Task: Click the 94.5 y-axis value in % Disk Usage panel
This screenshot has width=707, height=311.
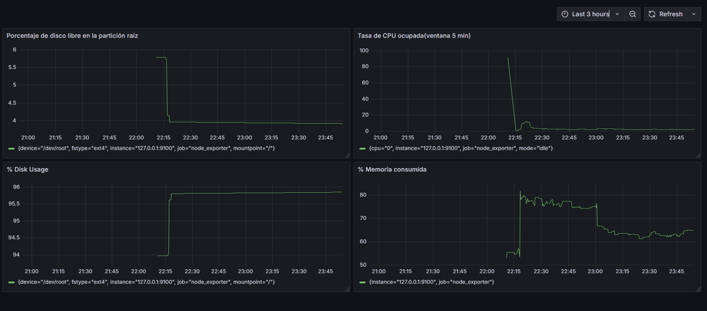Action: 14,238
